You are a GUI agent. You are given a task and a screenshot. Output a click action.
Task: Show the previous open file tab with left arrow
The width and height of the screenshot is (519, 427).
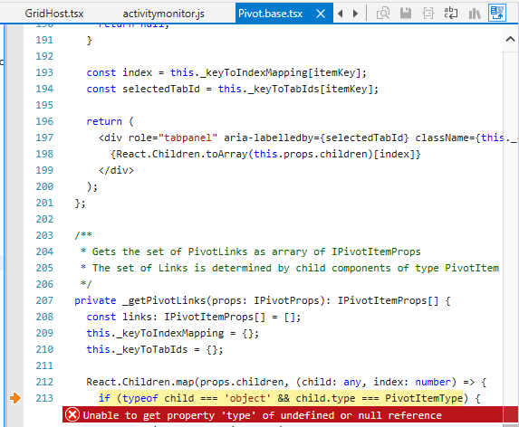pos(341,14)
